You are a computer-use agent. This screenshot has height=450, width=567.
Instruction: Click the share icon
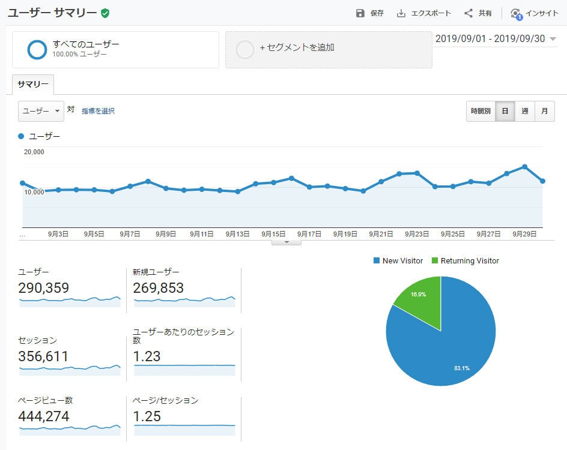(468, 13)
